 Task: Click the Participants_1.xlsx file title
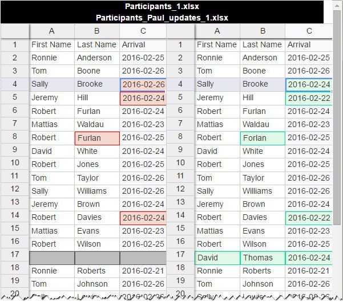(162, 6)
